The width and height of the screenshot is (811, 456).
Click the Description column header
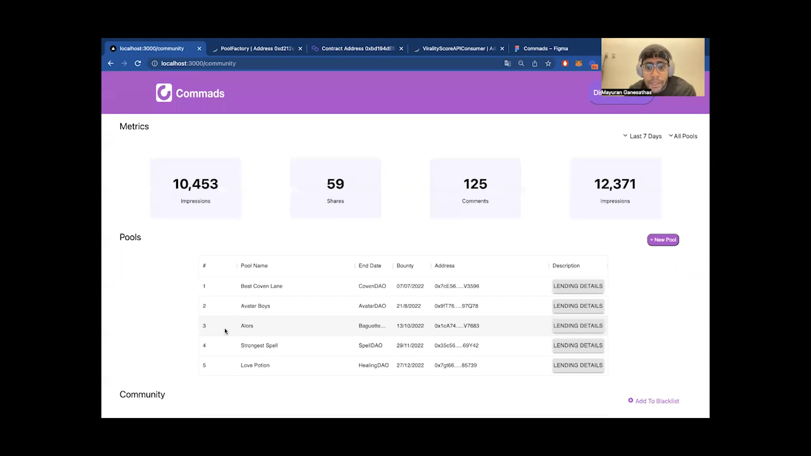[x=566, y=265]
